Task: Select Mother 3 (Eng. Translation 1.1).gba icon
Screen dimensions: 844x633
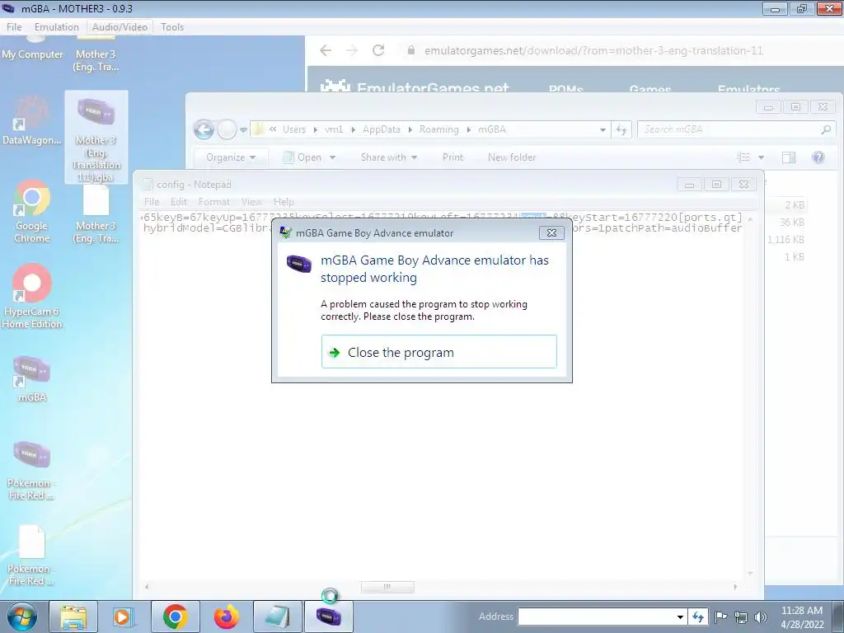Action: [x=96, y=138]
